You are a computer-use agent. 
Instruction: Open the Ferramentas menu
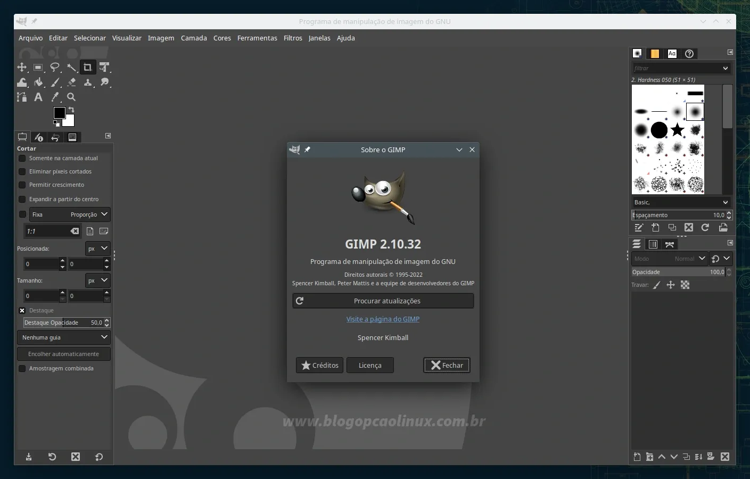pos(257,38)
